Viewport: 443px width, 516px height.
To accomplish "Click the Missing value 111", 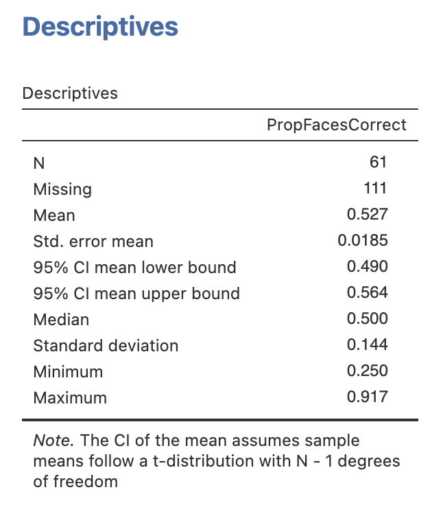I will point(375,188).
